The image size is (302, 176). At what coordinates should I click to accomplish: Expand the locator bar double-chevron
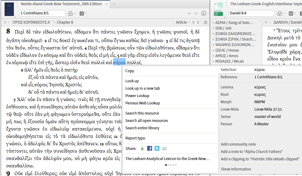pos(5,22)
